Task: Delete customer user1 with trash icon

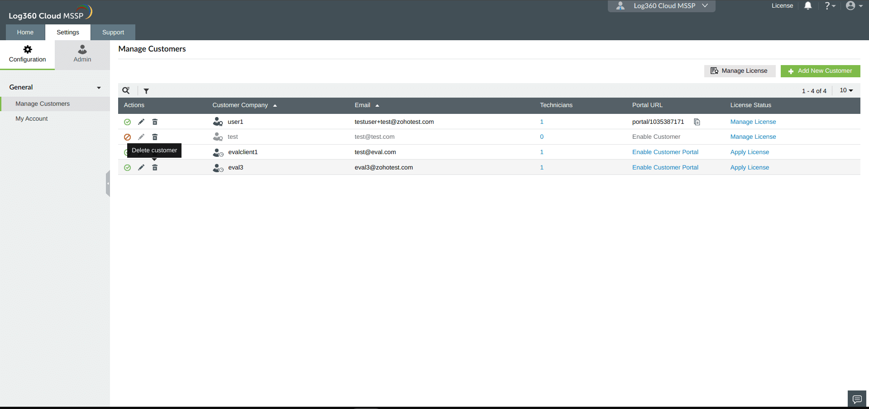Action: (x=155, y=122)
